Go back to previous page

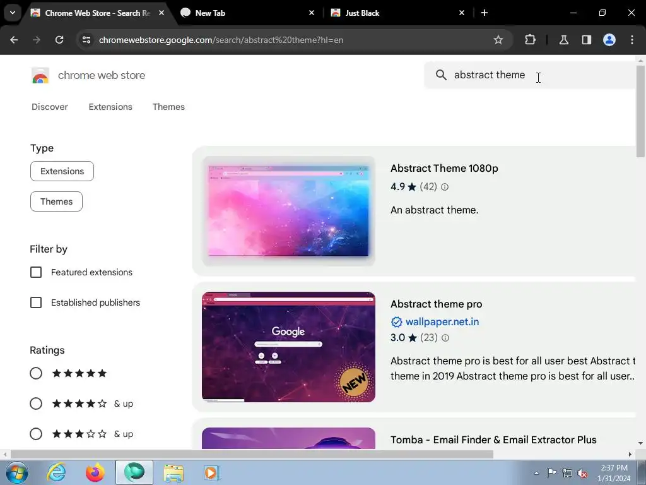(x=14, y=40)
